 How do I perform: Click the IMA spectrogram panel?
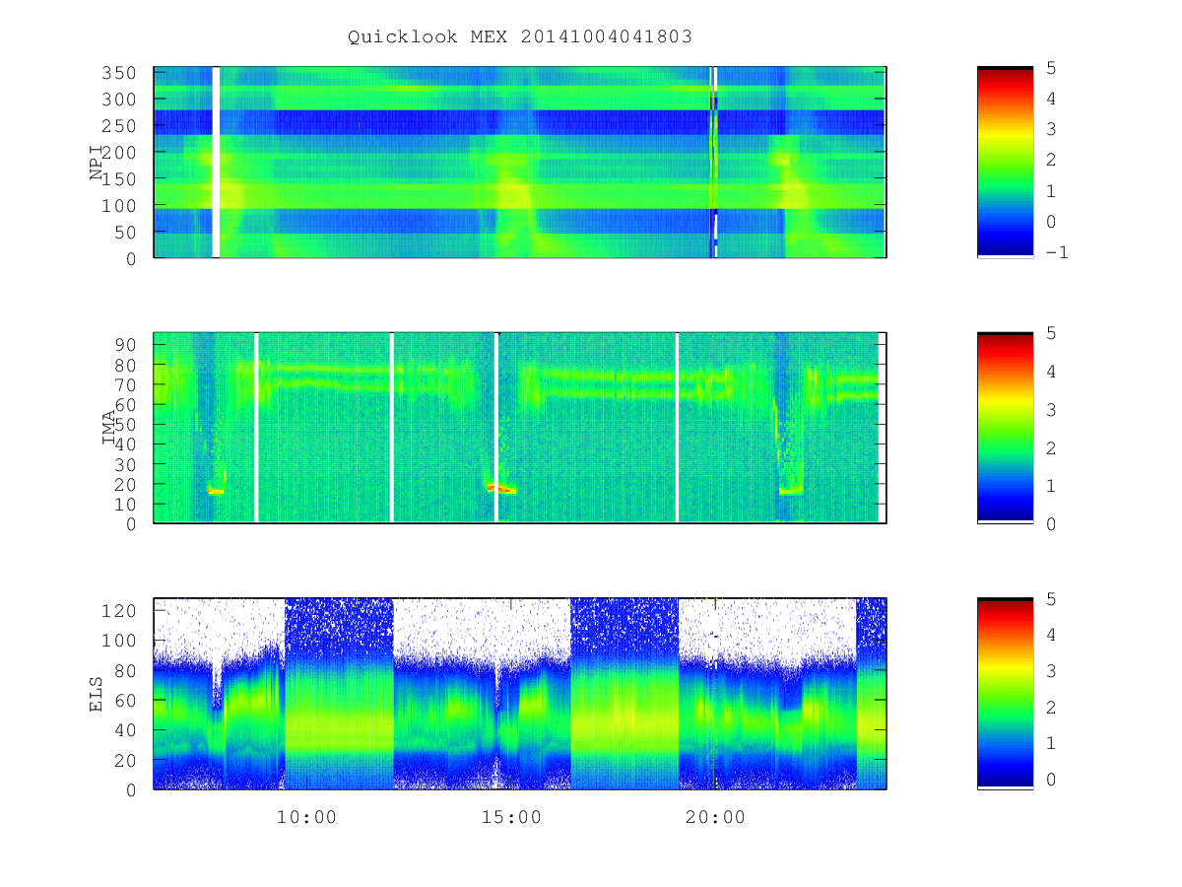pos(520,428)
